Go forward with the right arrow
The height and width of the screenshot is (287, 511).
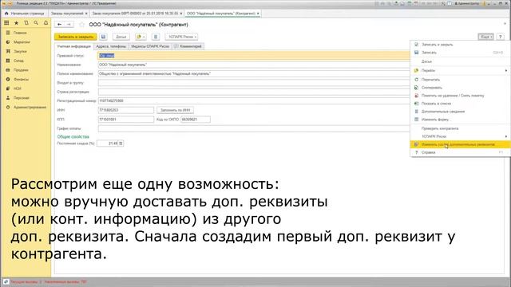coord(69,25)
